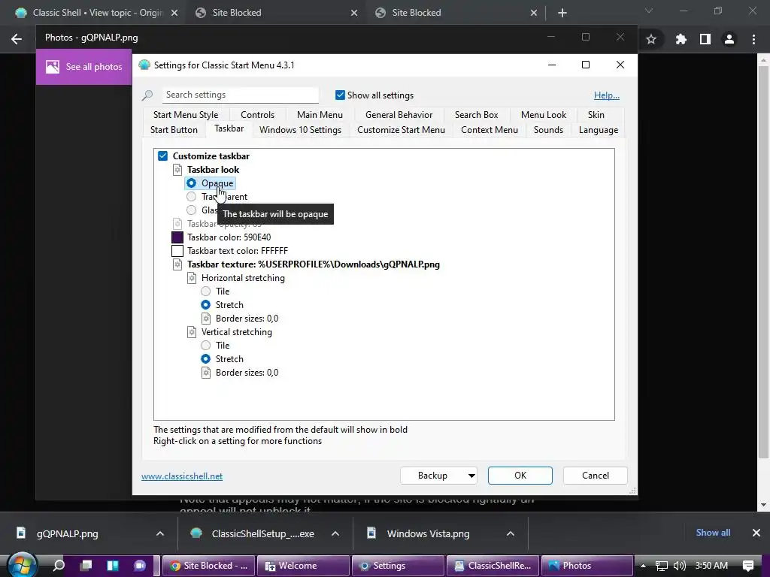Open Windows Vista.png download options chevron
The width and height of the screenshot is (770, 577).
pyautogui.click(x=511, y=533)
